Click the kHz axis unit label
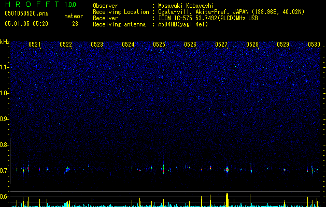Screen dimensions: 326x207 tap(5, 42)
